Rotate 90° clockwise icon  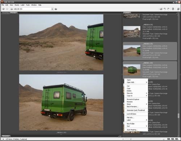(168, 9)
